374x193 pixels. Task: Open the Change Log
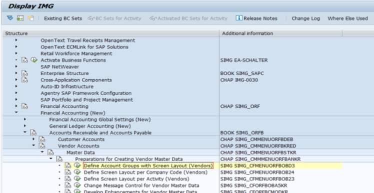[x=306, y=18]
